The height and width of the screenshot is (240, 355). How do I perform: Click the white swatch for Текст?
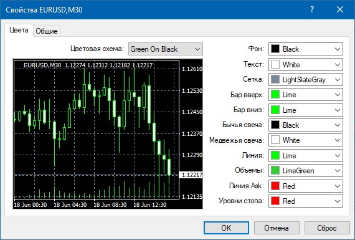pos(275,65)
